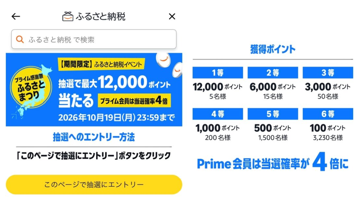Tap the ふるさと納税 gift box logo icon
This screenshot has height=204, width=358.
point(68,17)
